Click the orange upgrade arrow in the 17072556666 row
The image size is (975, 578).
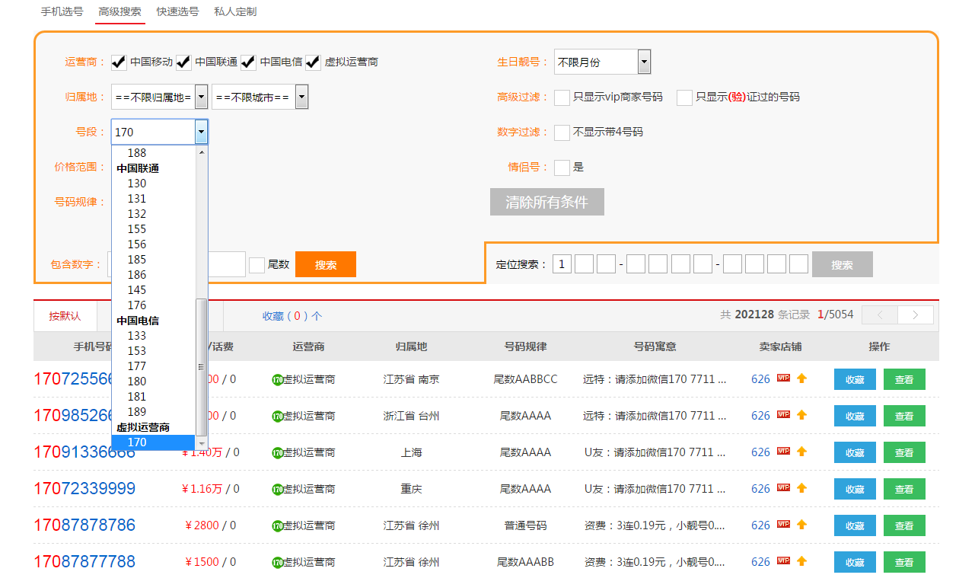point(801,378)
